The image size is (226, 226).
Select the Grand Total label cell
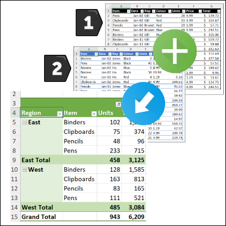(x=38, y=216)
